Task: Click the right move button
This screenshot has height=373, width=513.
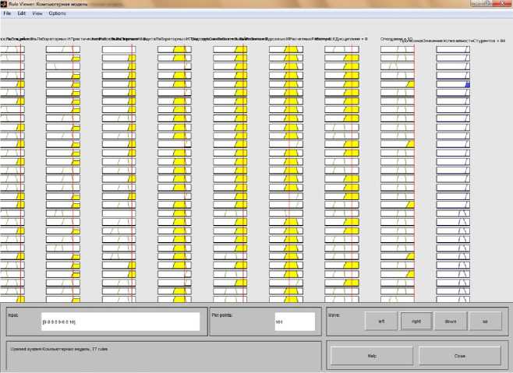Action: click(x=416, y=322)
